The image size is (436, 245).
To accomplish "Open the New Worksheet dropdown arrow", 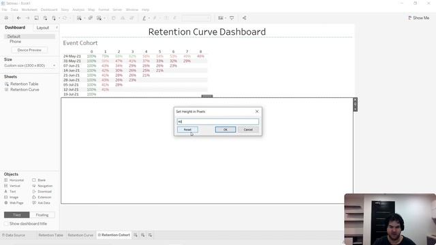I will pos(84,18).
